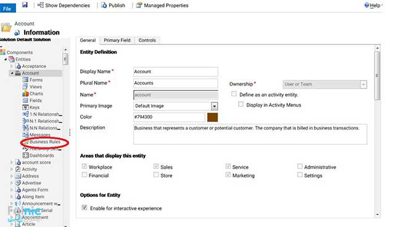396x227 pixels.
Task: Click the Plural Name field
Action: click(x=176, y=83)
